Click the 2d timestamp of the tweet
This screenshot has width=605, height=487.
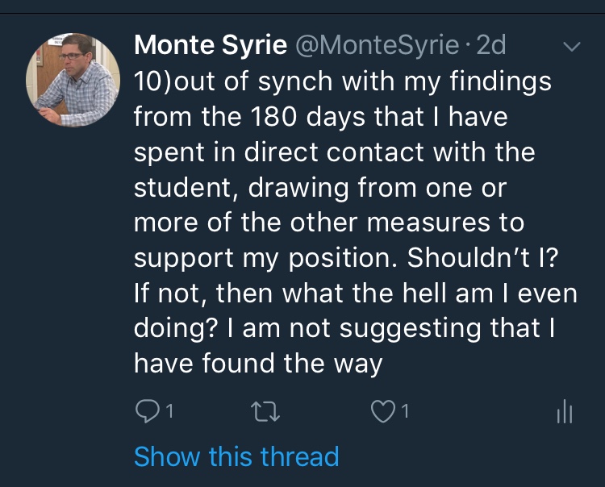pyautogui.click(x=491, y=45)
